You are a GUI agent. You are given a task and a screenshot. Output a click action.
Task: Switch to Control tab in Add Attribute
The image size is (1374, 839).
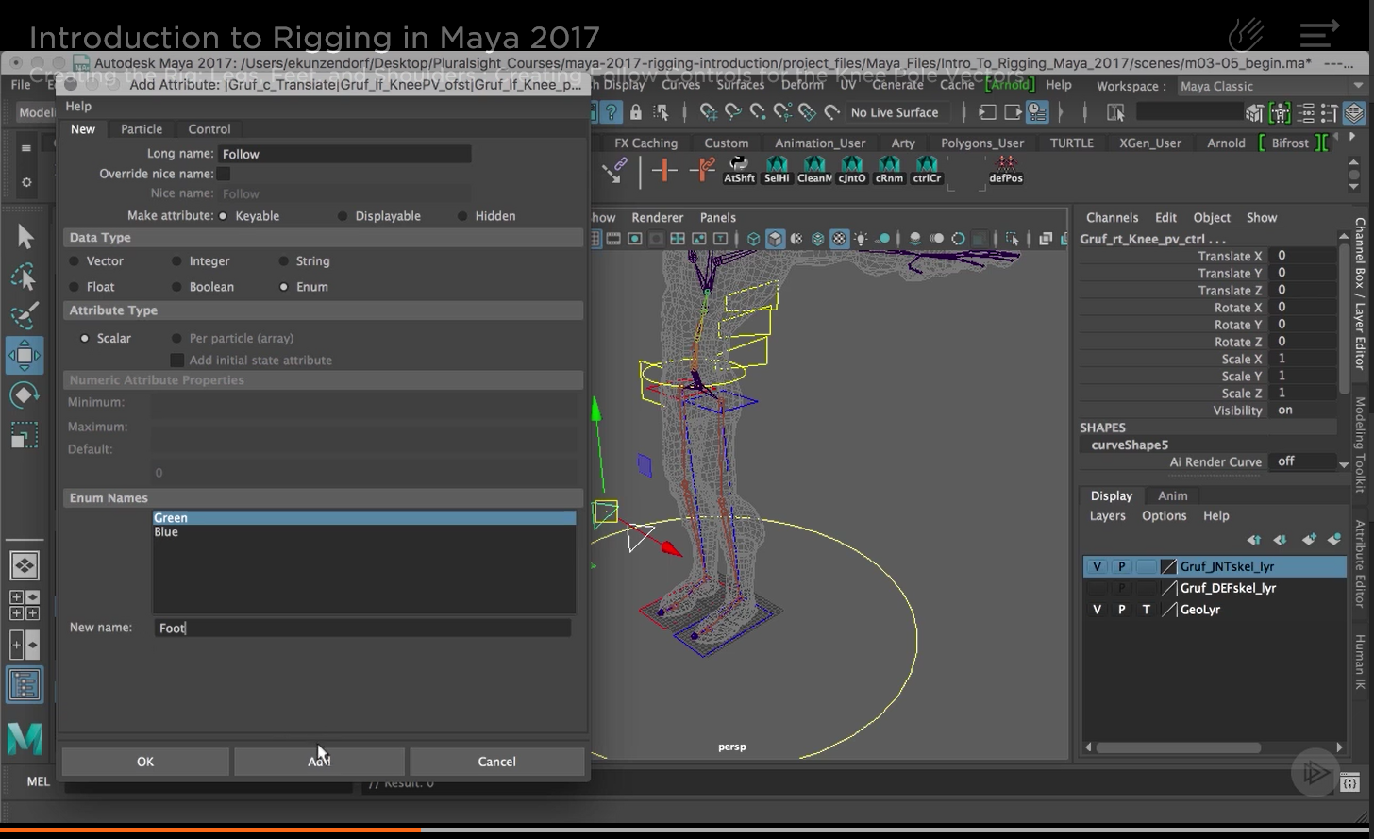click(x=209, y=129)
